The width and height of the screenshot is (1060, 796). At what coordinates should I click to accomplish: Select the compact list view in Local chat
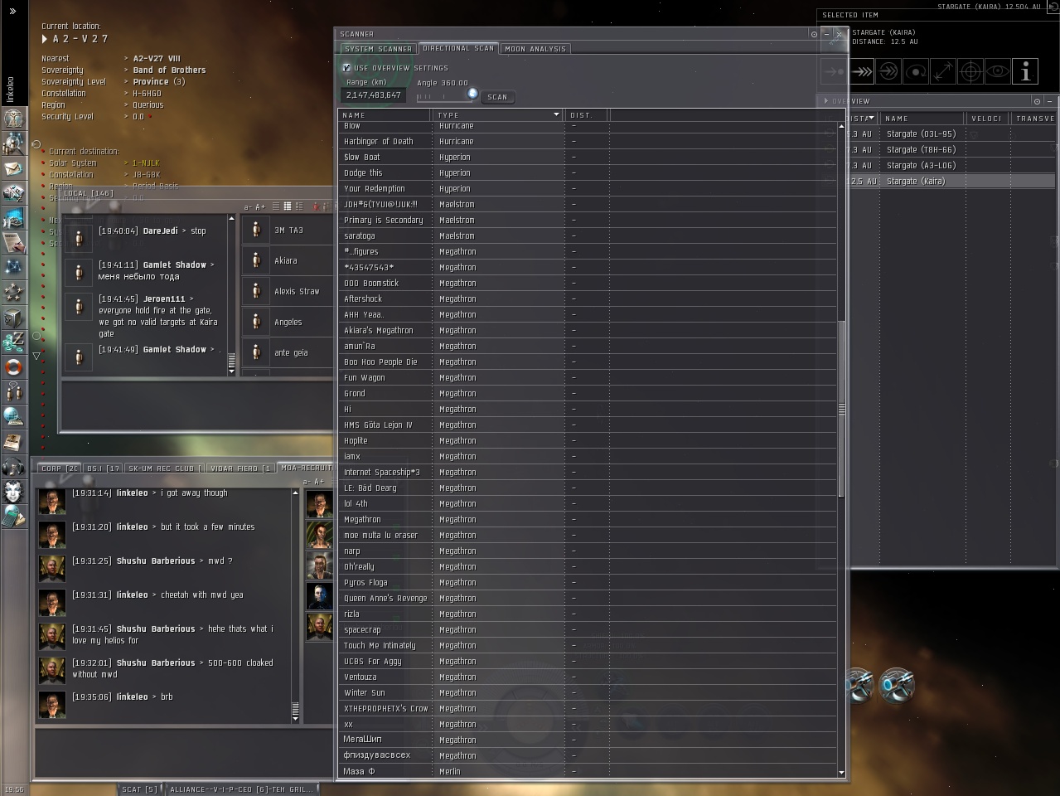point(275,206)
